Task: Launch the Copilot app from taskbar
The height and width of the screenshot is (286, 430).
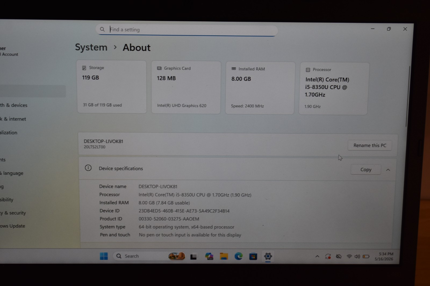Action: tap(209, 256)
